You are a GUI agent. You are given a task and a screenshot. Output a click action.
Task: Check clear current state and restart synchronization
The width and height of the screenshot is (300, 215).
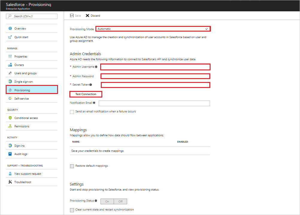point(72,210)
